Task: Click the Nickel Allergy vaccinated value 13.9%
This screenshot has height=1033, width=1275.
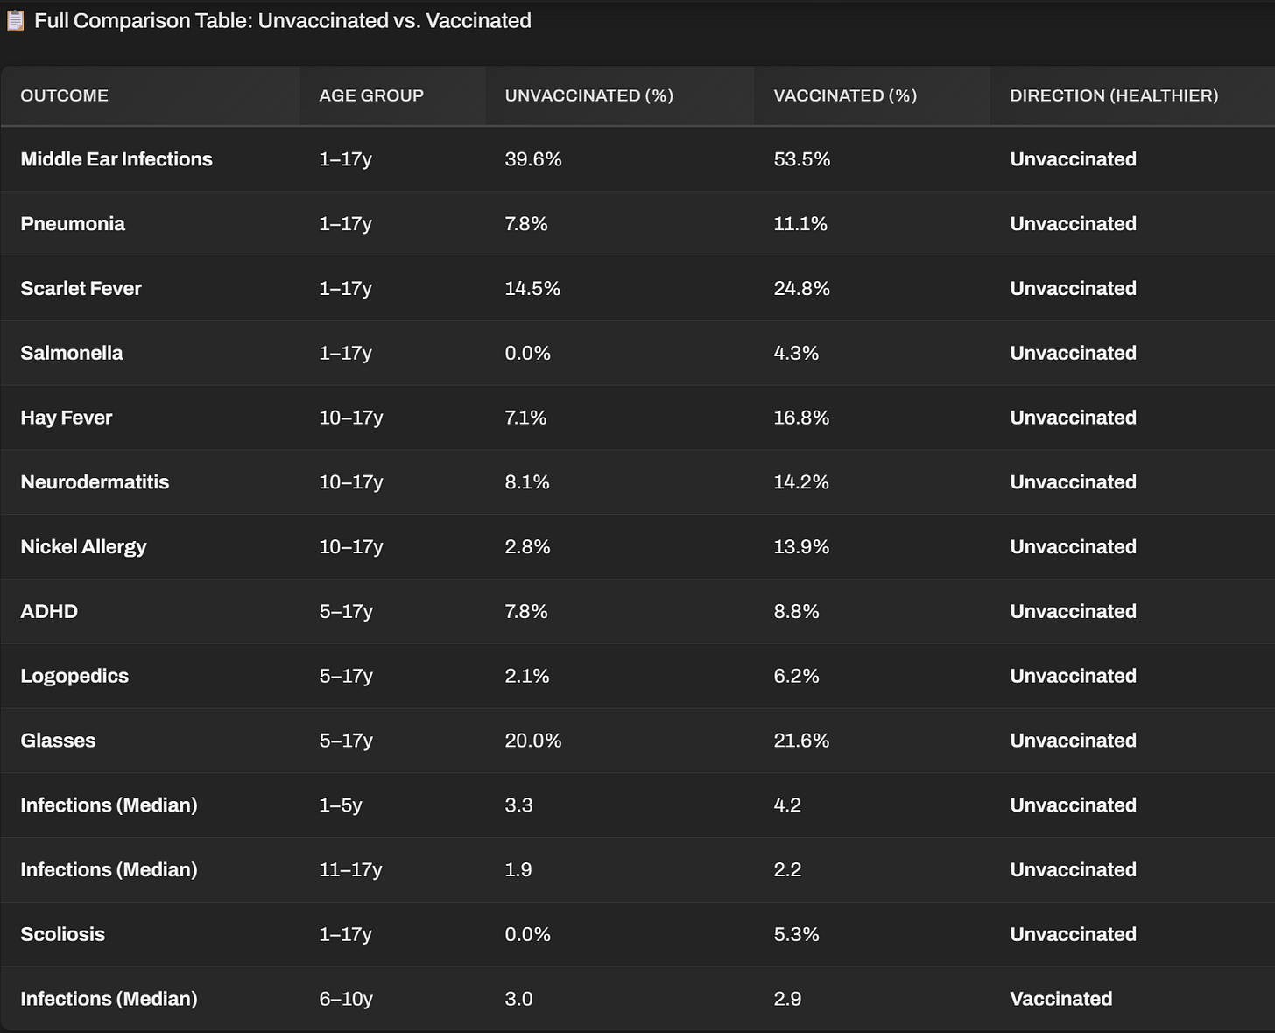Action: pyautogui.click(x=801, y=547)
